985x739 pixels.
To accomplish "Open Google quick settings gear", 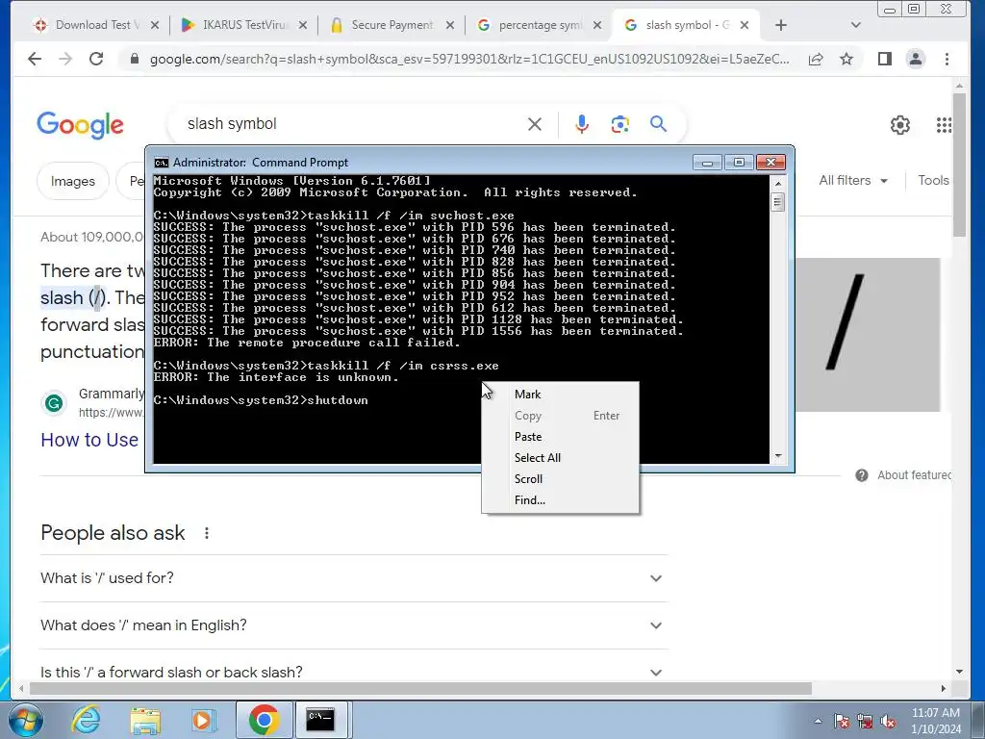I will click(899, 125).
